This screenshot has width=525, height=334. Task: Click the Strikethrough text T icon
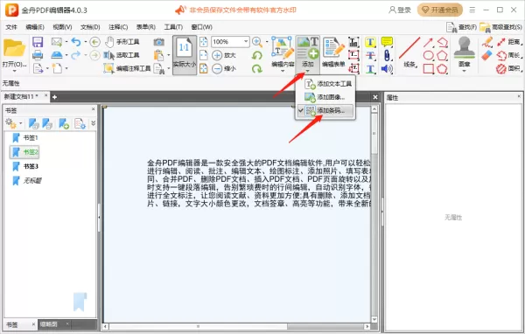(370, 55)
